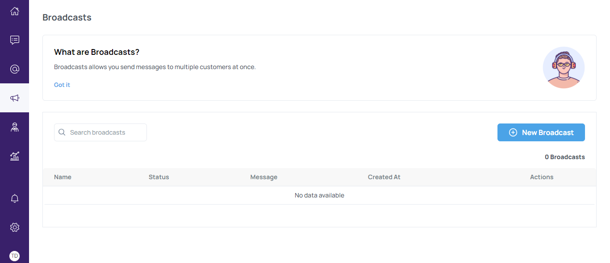Click the Created At column header
610x263 pixels.
tap(384, 177)
